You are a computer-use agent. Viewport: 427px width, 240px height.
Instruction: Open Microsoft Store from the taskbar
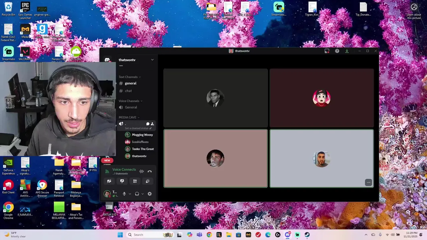[239, 235]
